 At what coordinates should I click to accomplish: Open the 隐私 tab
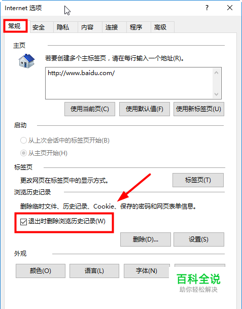(x=63, y=27)
